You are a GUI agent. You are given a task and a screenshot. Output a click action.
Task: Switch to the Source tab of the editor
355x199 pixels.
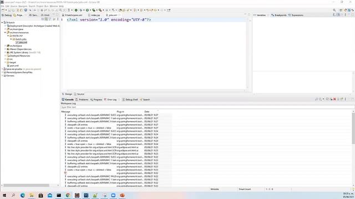79,94
